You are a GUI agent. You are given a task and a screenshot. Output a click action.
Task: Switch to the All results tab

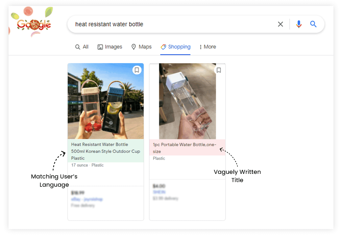[x=82, y=47]
